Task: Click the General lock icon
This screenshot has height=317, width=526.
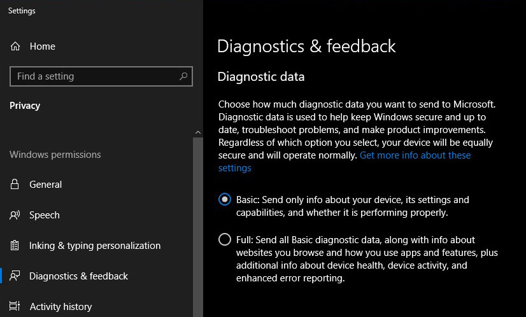Action: [x=15, y=184]
